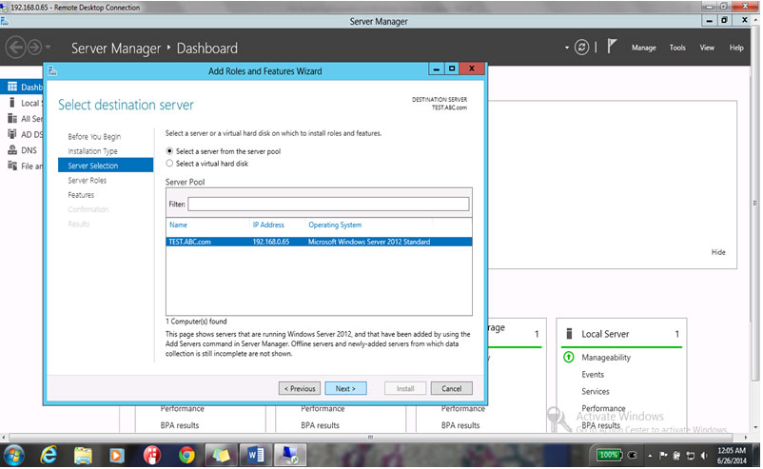The width and height of the screenshot is (763, 469).
Task: Click the refresh icon in Server Manager header
Action: click(x=581, y=48)
